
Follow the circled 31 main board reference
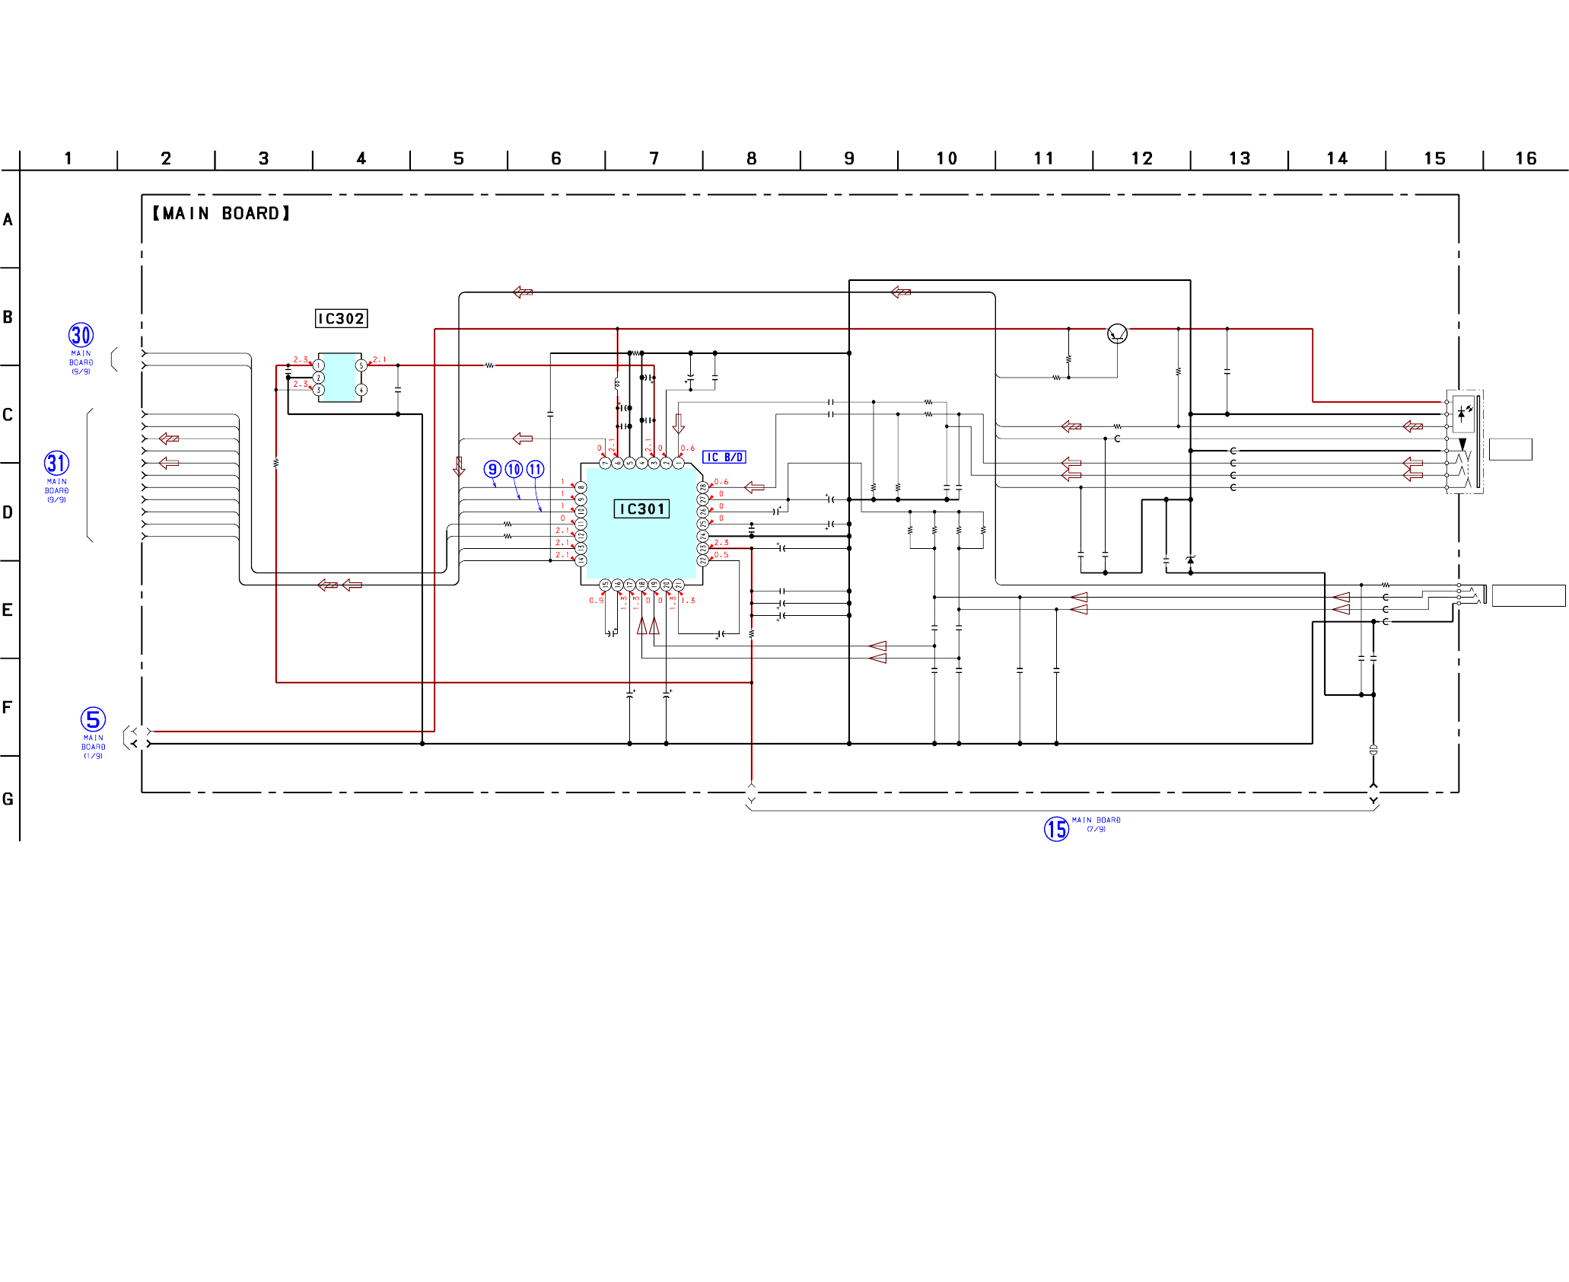coord(57,464)
